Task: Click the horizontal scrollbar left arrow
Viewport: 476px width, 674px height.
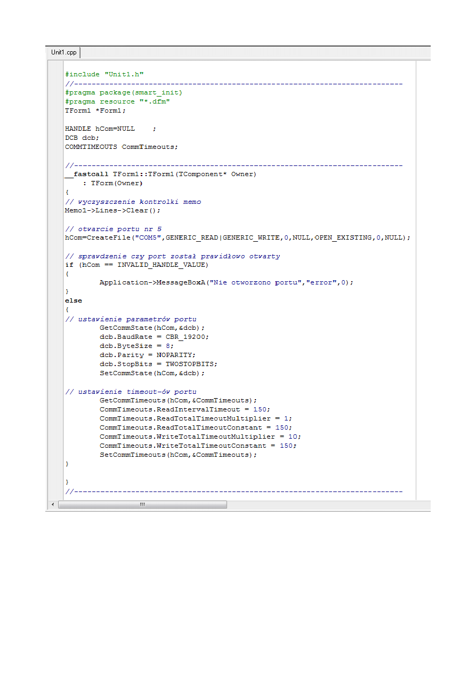Action: tap(53, 504)
